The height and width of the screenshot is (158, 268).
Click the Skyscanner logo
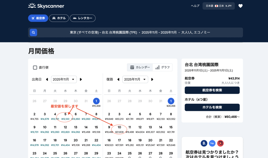(x=46, y=6)
